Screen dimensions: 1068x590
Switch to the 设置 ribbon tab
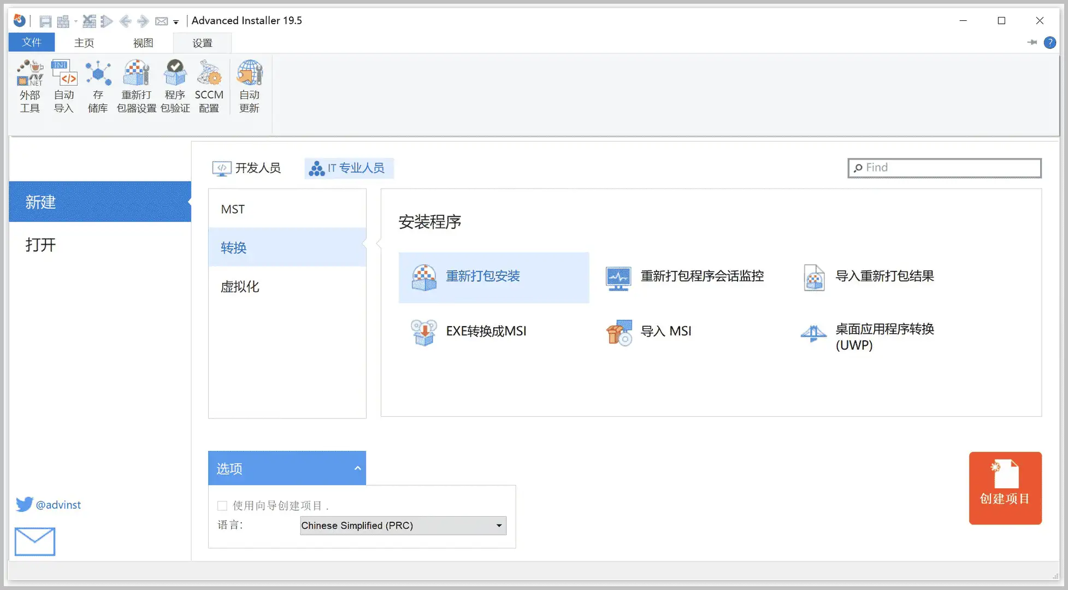click(x=202, y=43)
